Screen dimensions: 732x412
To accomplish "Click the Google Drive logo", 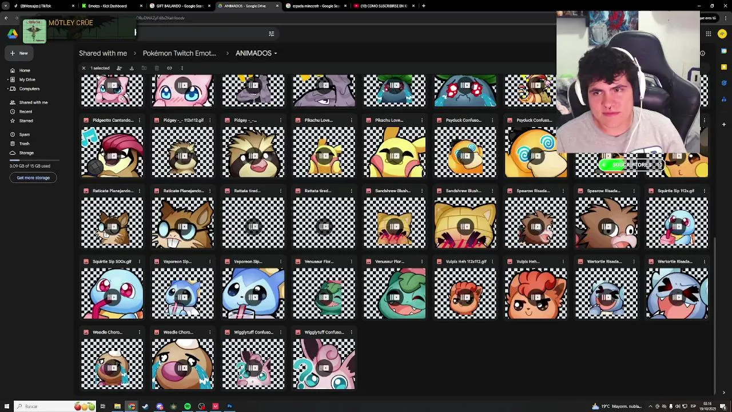I will 12,34.
